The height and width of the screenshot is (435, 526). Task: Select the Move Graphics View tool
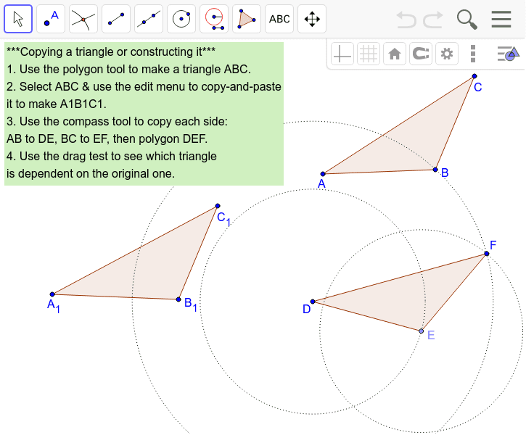click(x=312, y=19)
